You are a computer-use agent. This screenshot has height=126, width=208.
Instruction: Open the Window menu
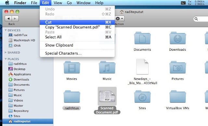pos(84,3)
